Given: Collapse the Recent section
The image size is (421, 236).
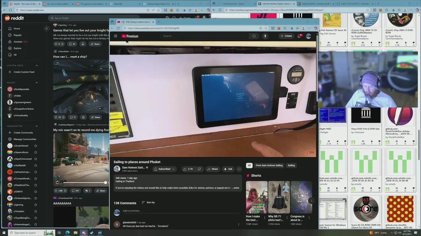Looking at the screenshot, I should point(37,83).
